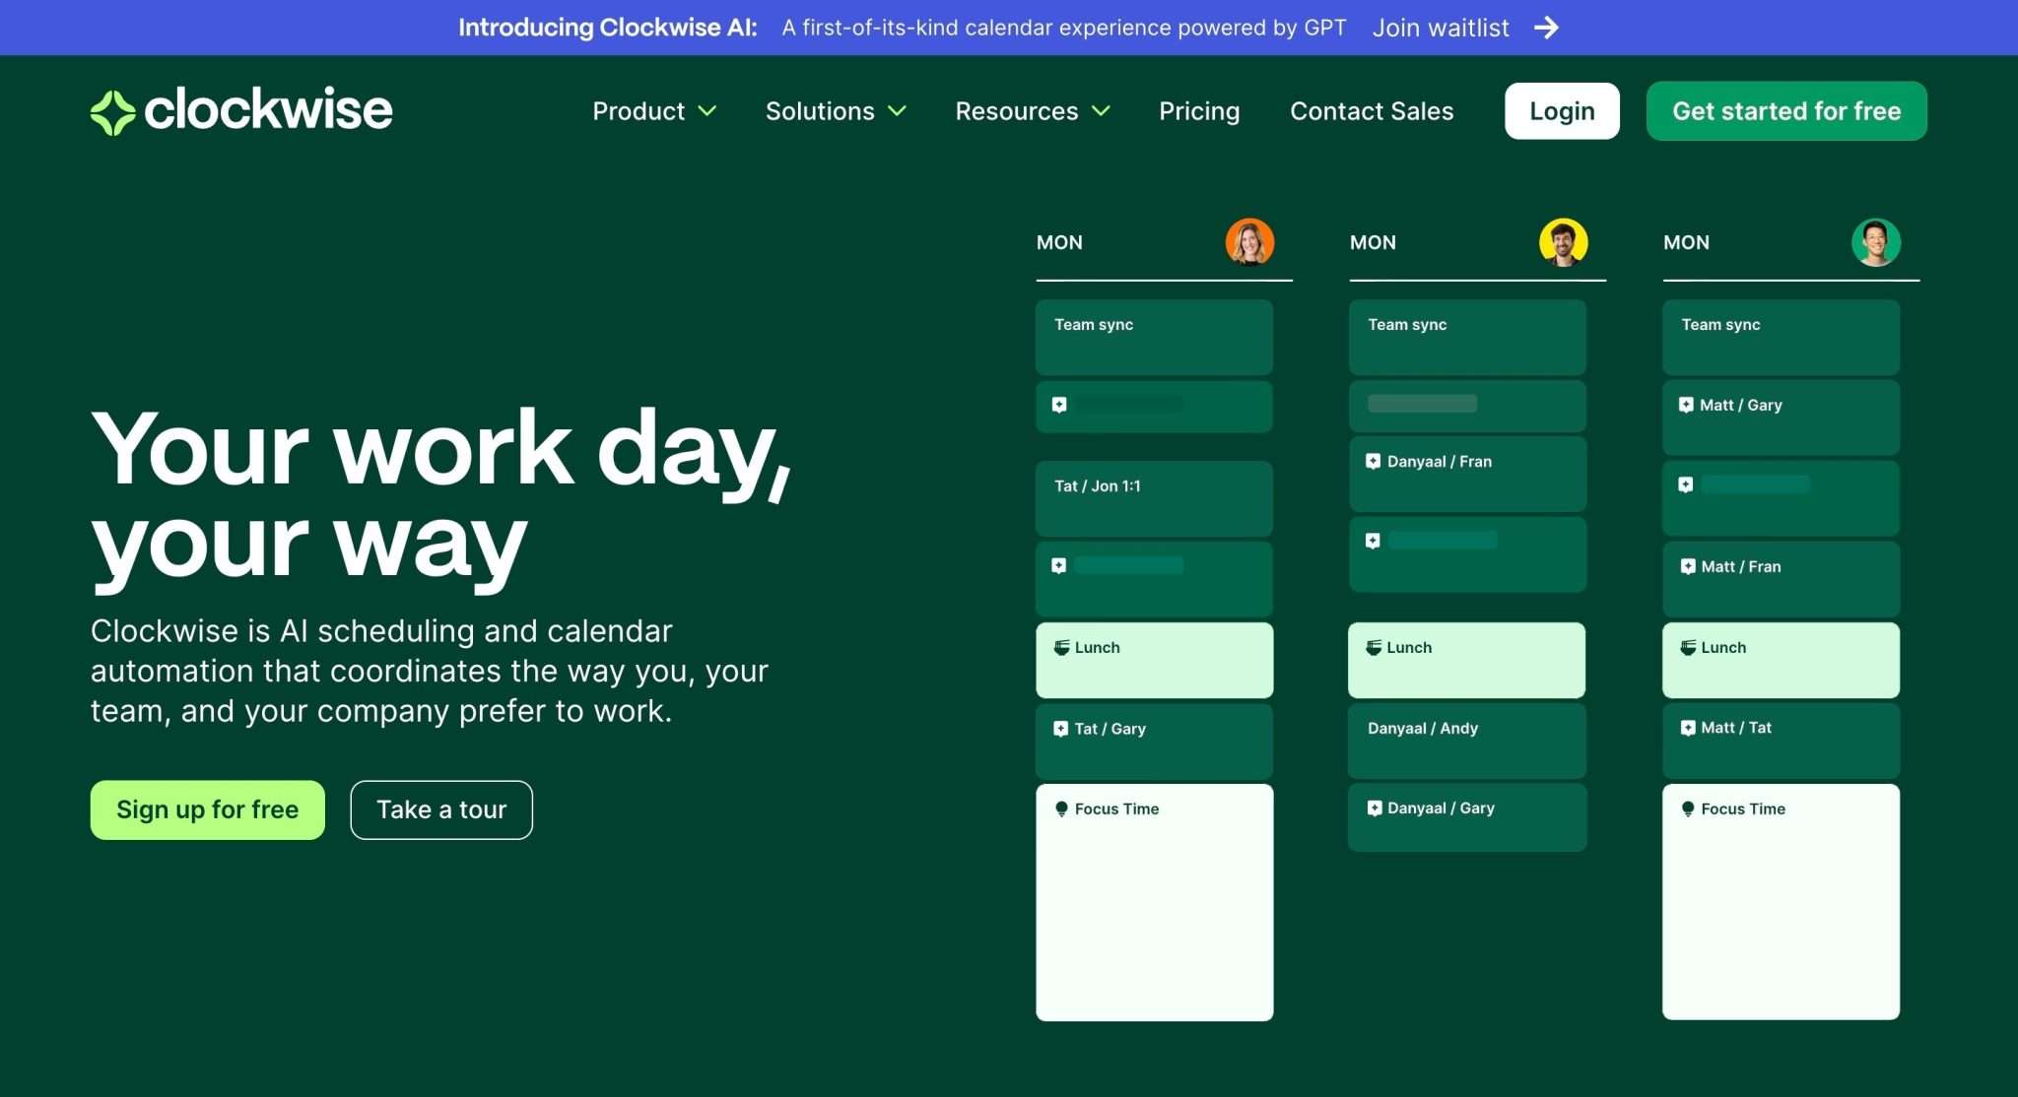2018x1097 pixels.
Task: Click the Clockwise logo icon
Action: [x=112, y=111]
